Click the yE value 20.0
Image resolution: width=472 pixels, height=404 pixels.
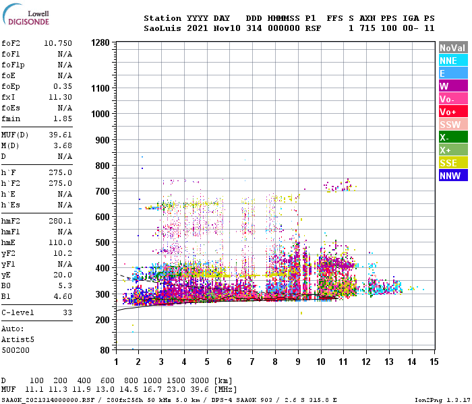pyautogui.click(x=63, y=275)
